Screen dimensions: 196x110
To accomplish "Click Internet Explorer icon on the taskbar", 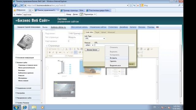I will pos(24,107).
